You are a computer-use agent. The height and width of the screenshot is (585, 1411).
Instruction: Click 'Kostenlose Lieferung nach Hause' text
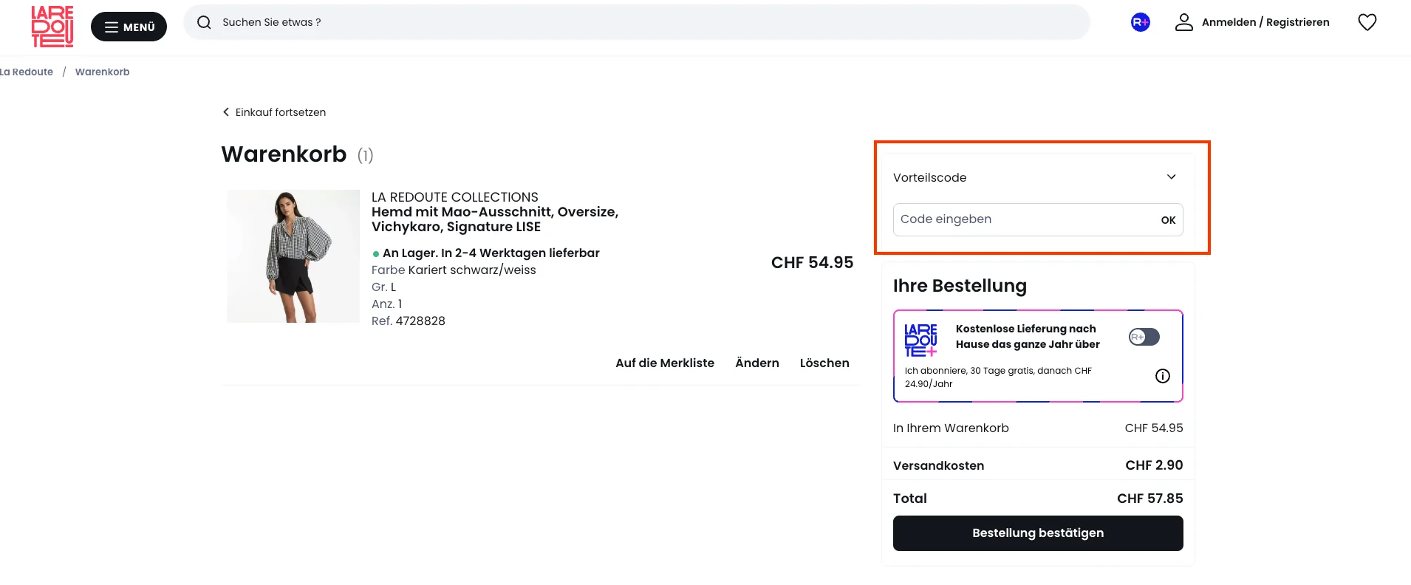(1028, 337)
